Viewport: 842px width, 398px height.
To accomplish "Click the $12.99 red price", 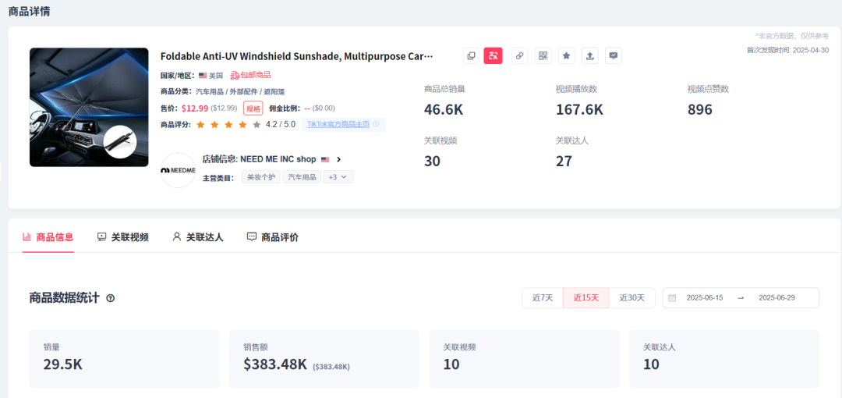I will 195,108.
